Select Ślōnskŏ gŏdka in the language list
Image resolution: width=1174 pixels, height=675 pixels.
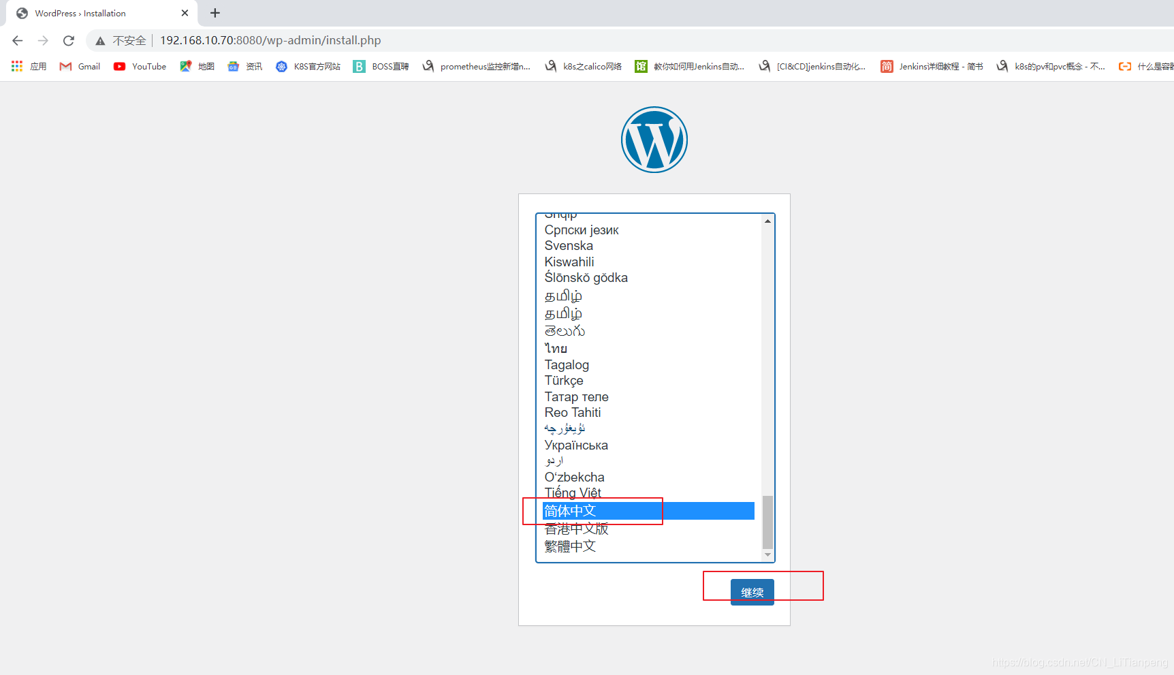(x=648, y=277)
